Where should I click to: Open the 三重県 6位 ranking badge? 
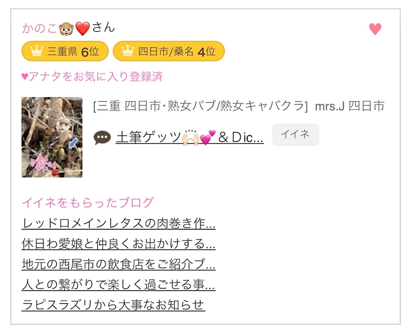point(65,51)
